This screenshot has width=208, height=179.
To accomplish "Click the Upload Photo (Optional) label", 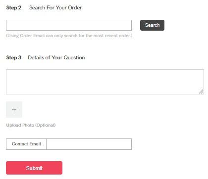I will (x=31, y=125).
